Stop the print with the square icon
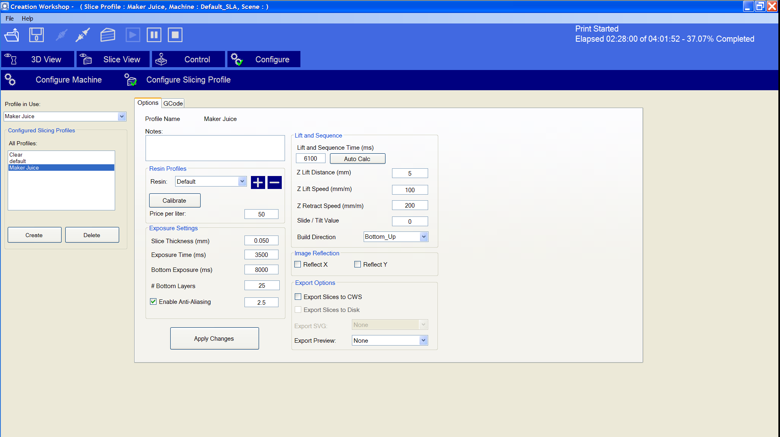This screenshot has width=780, height=437. (175, 35)
